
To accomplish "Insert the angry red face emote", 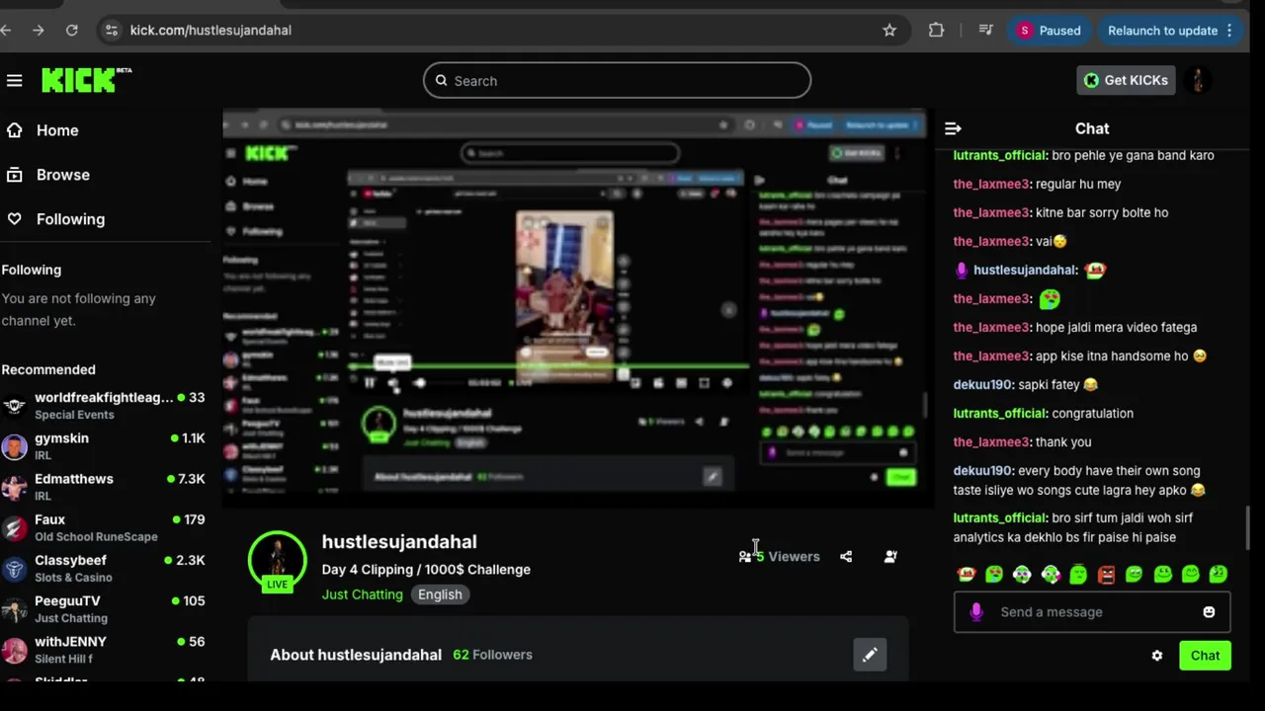I will (1106, 574).
